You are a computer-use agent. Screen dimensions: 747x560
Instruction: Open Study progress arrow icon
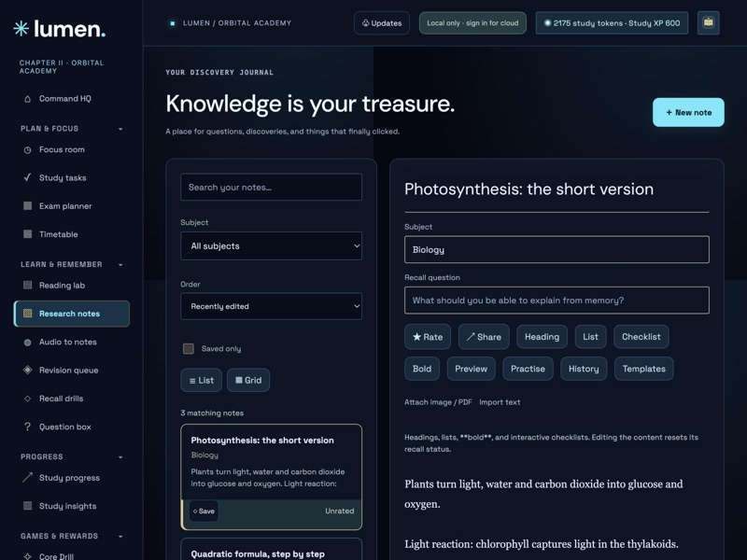[x=28, y=477]
